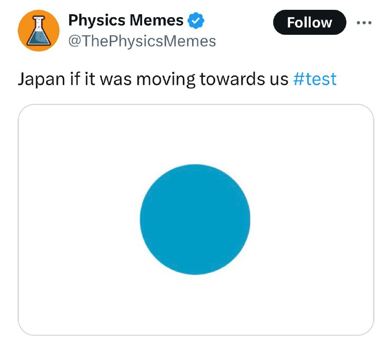This screenshot has width=392, height=347.
Task: Enlarge the attached flag image
Action: pyautogui.click(x=196, y=220)
